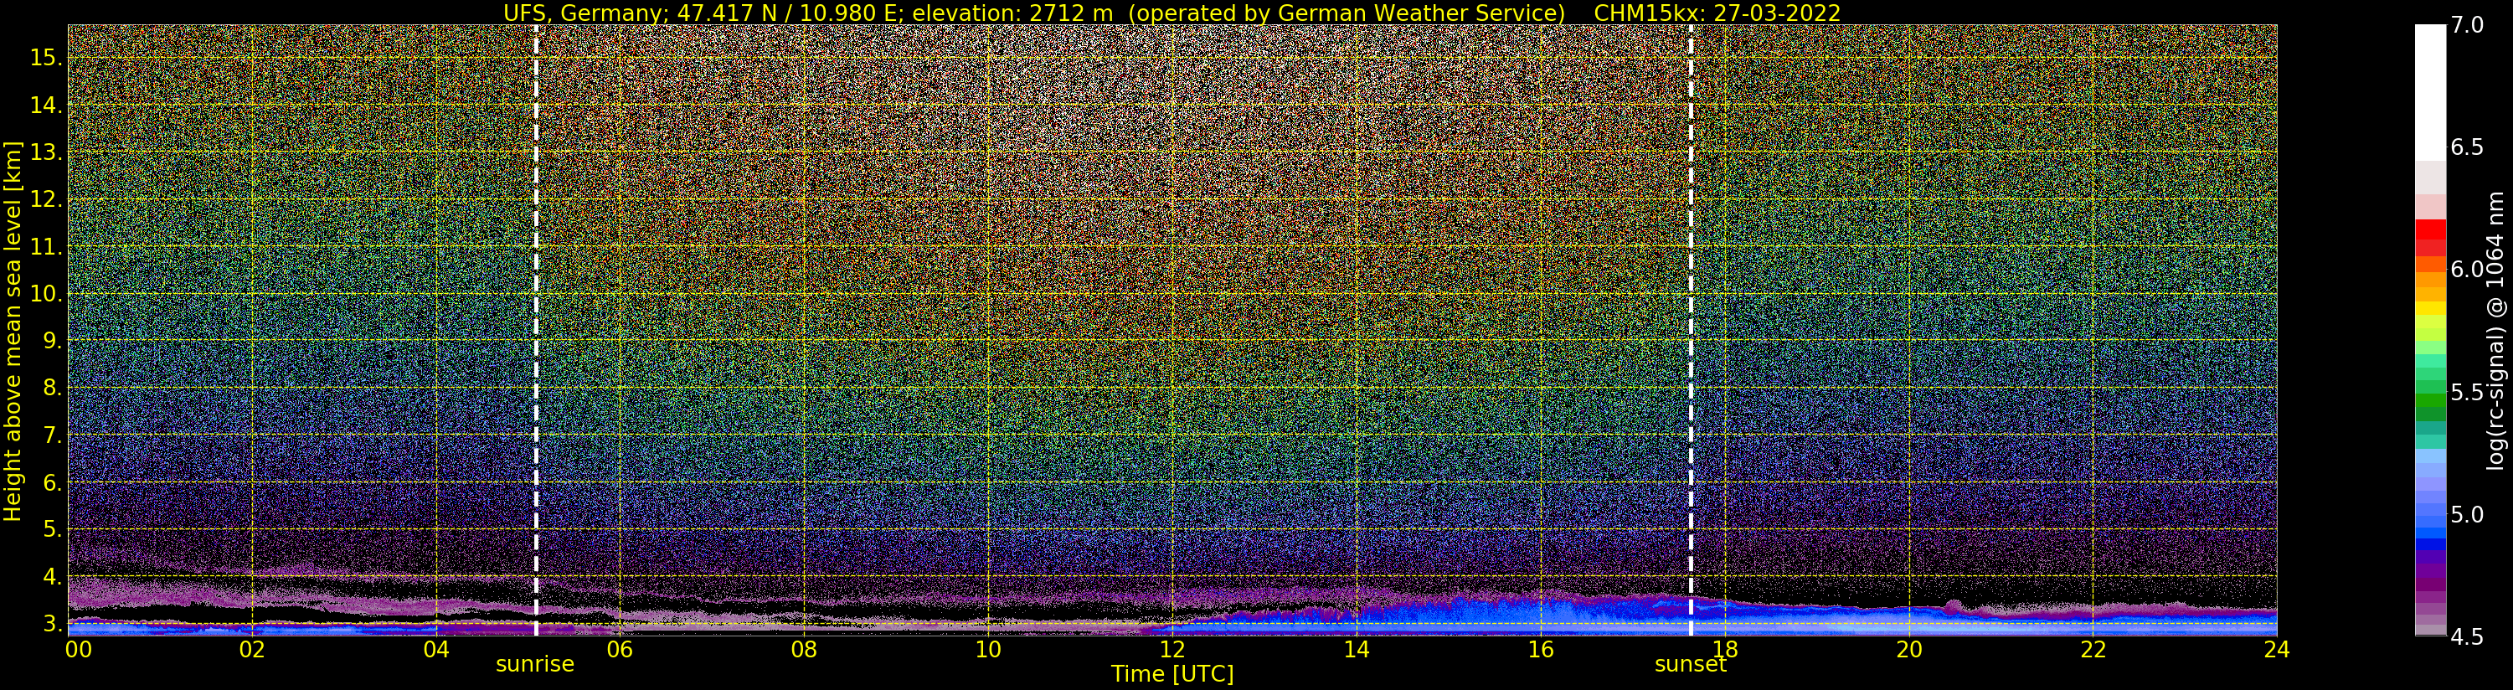This screenshot has width=2513, height=690.
Task: Click the 'sunset' label under the time axis
Action: [1690, 665]
